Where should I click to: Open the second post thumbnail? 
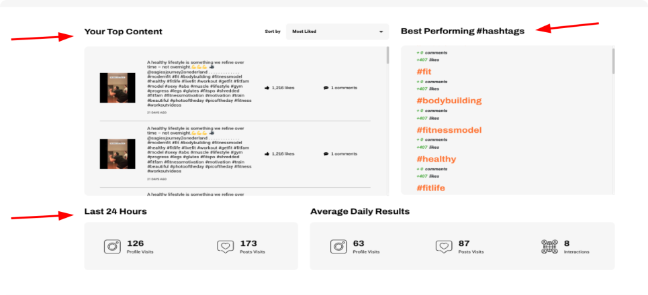[x=118, y=154]
